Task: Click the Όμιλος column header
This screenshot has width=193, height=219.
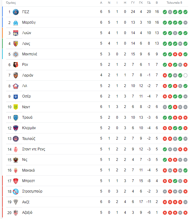Action: pos(11,3)
